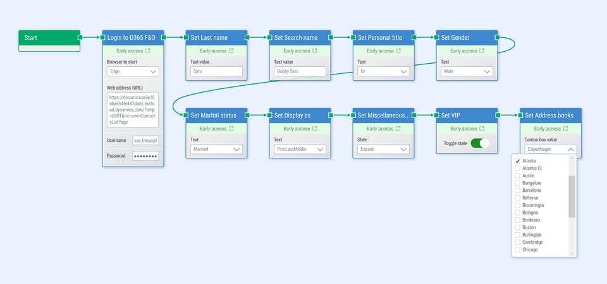Check the Bellevue checkbox
Viewport: 607px width, 284px height.
(x=517, y=198)
